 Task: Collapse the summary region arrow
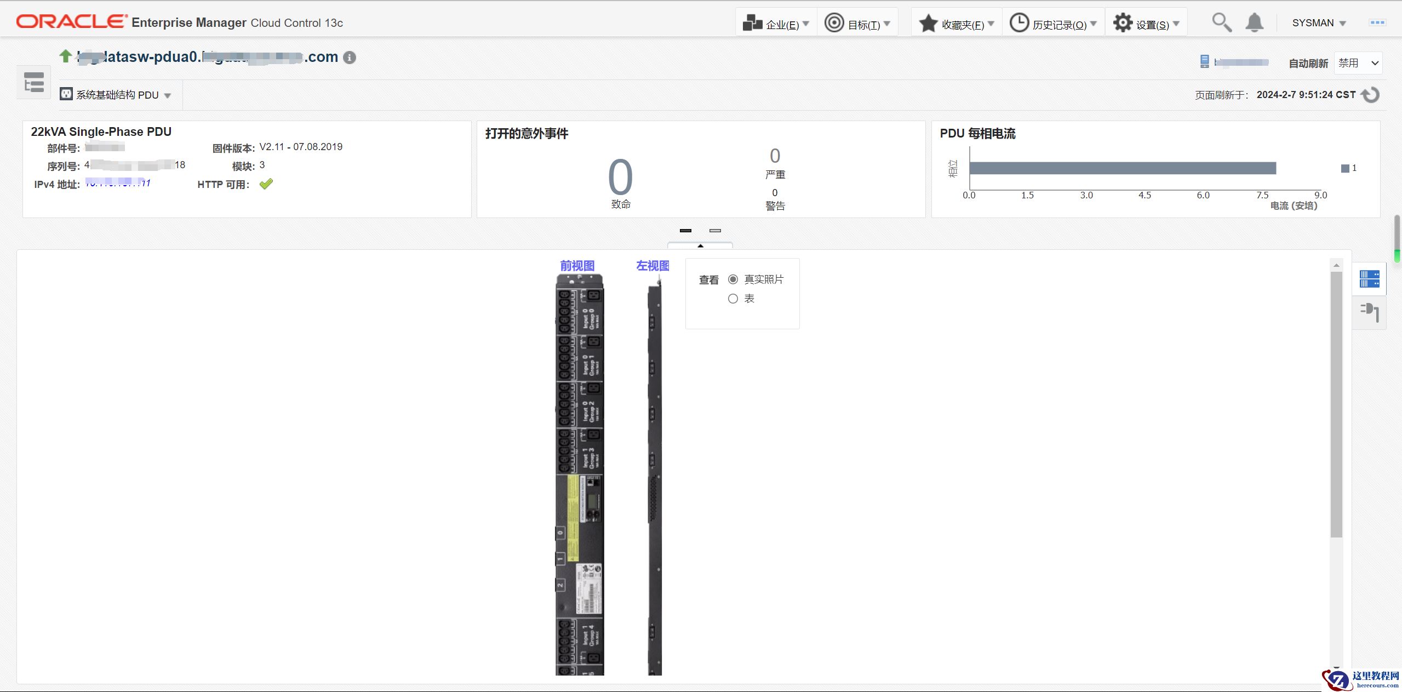click(700, 245)
